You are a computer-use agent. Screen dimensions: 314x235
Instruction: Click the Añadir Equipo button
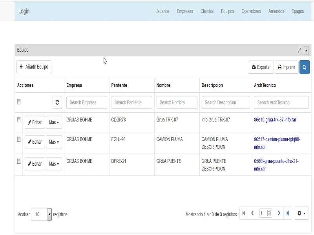34,67
